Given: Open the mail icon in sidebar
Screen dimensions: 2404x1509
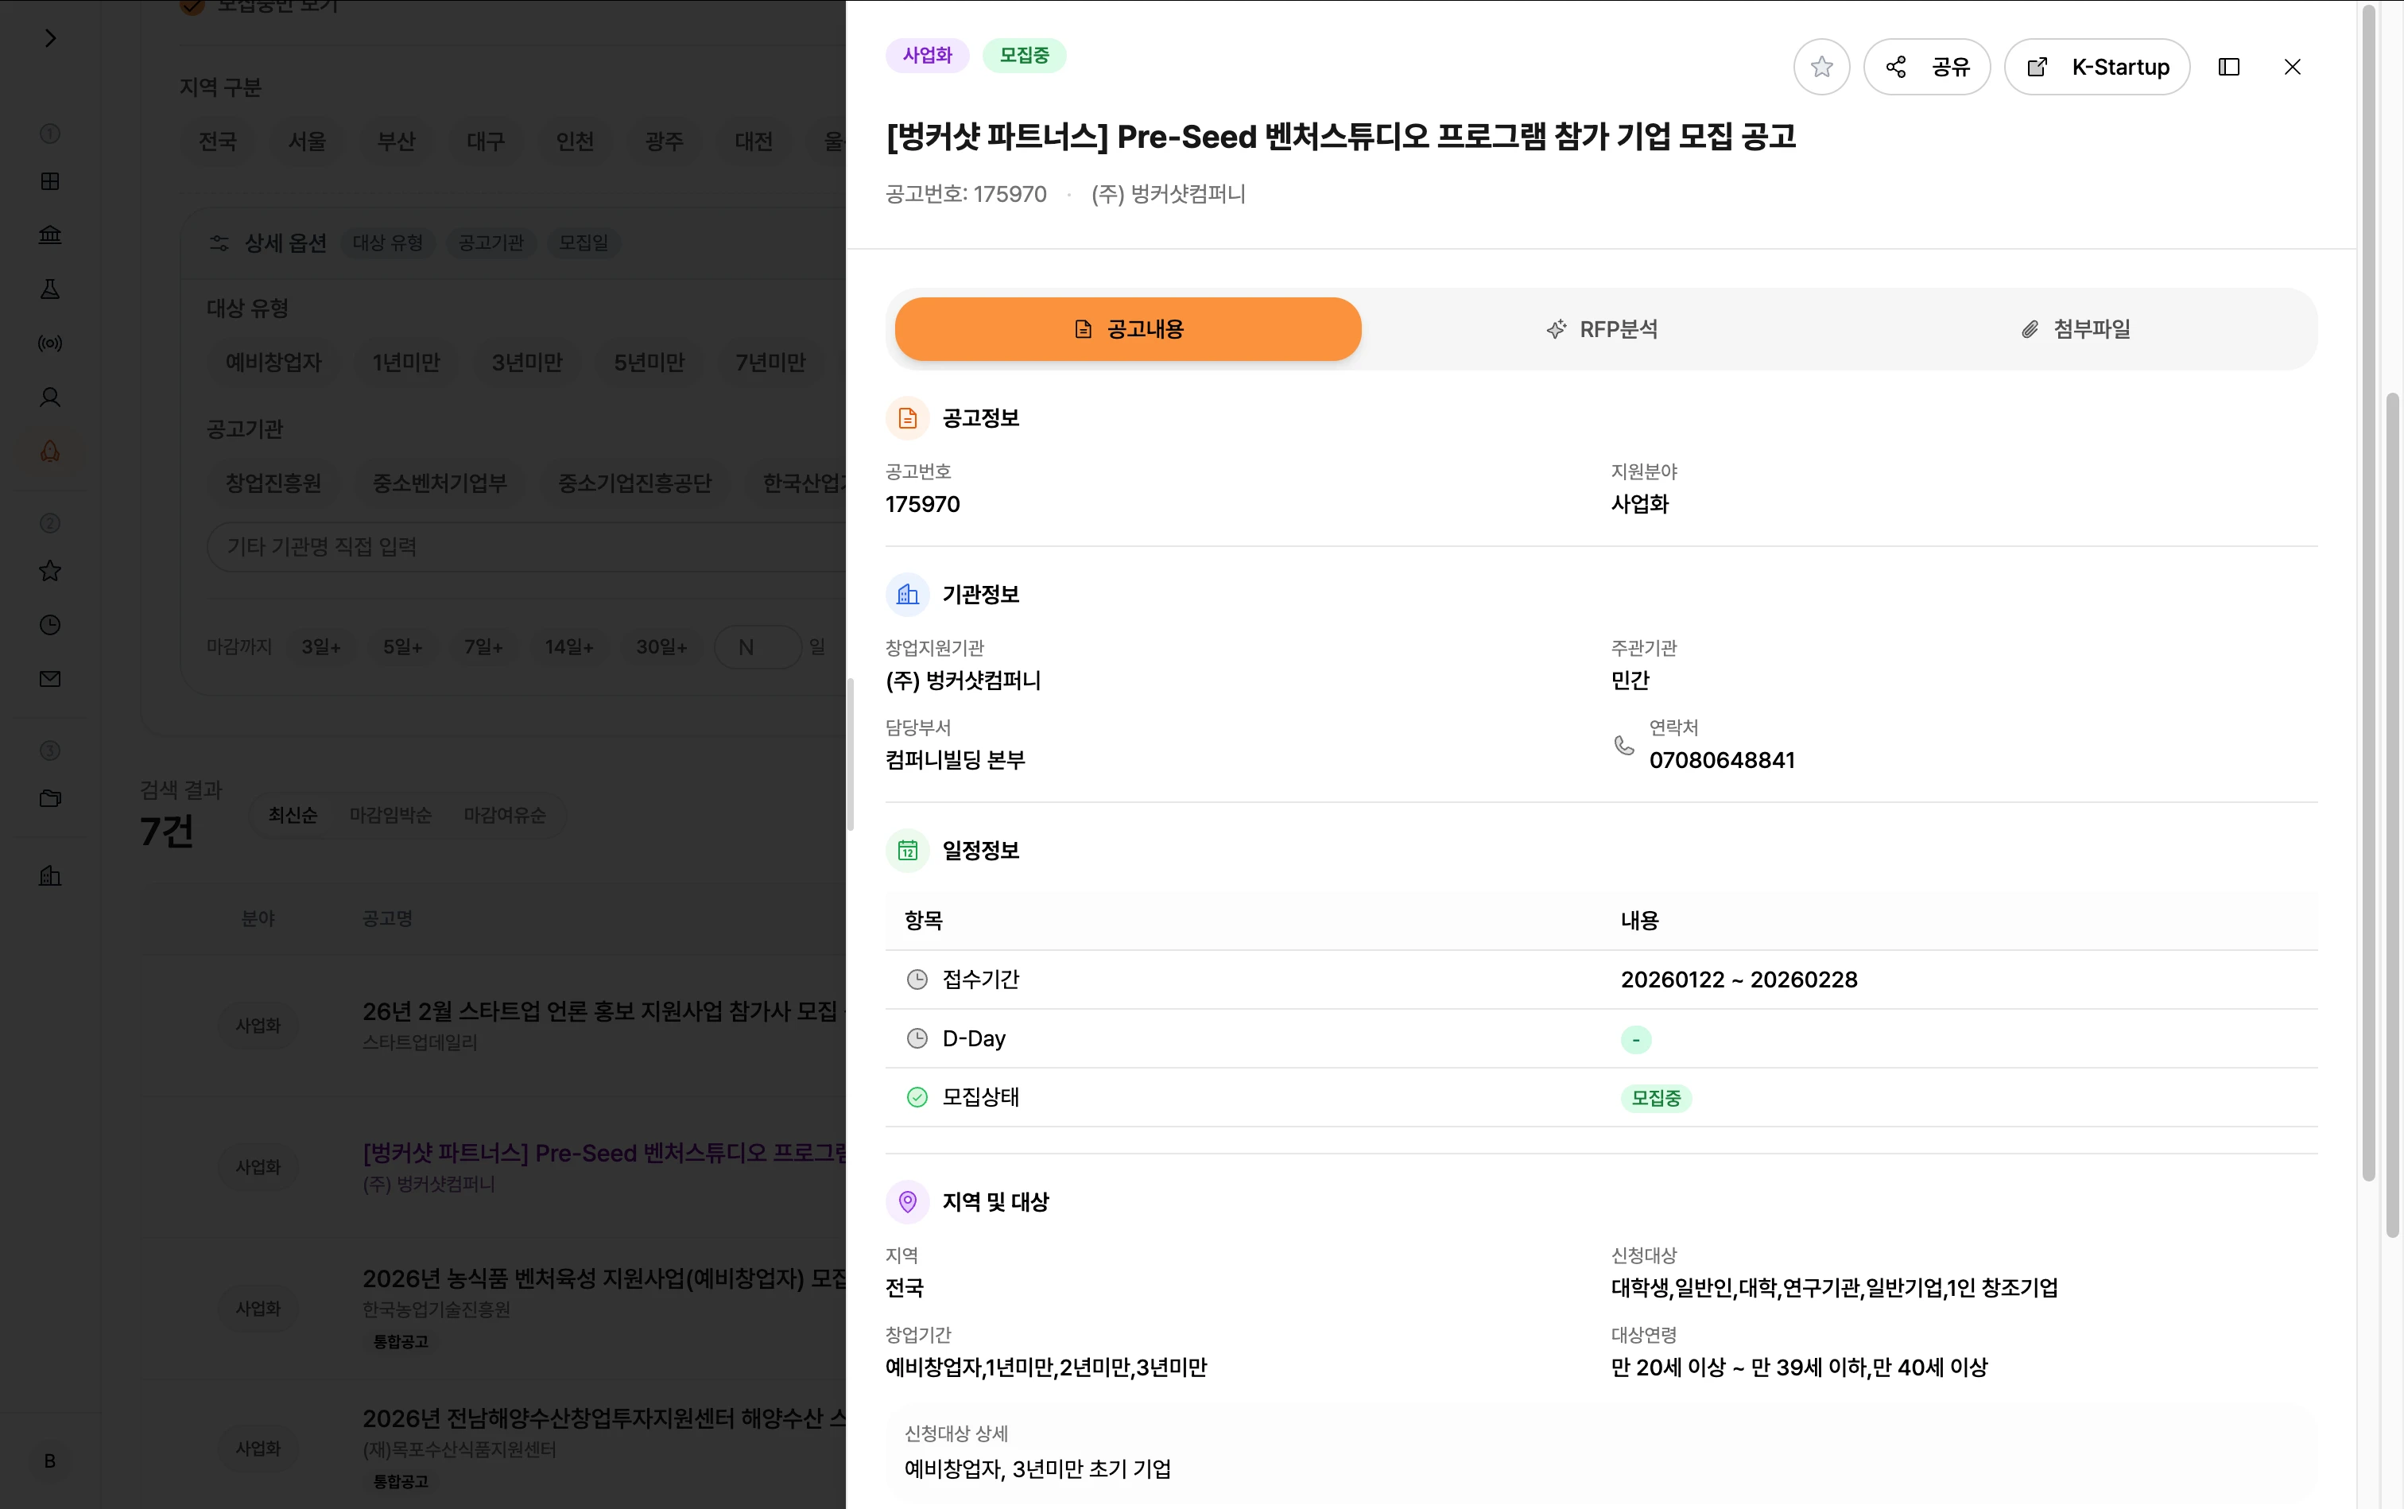Looking at the screenshot, I should pos(50,680).
